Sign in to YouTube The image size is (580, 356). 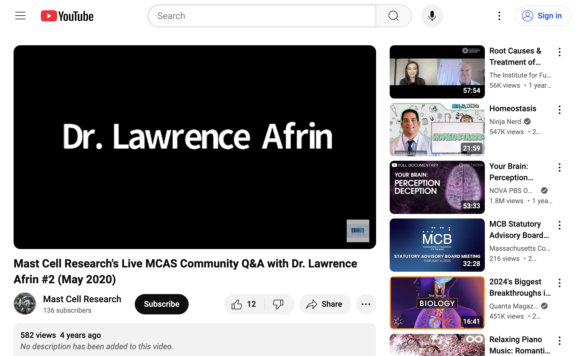[x=543, y=16]
